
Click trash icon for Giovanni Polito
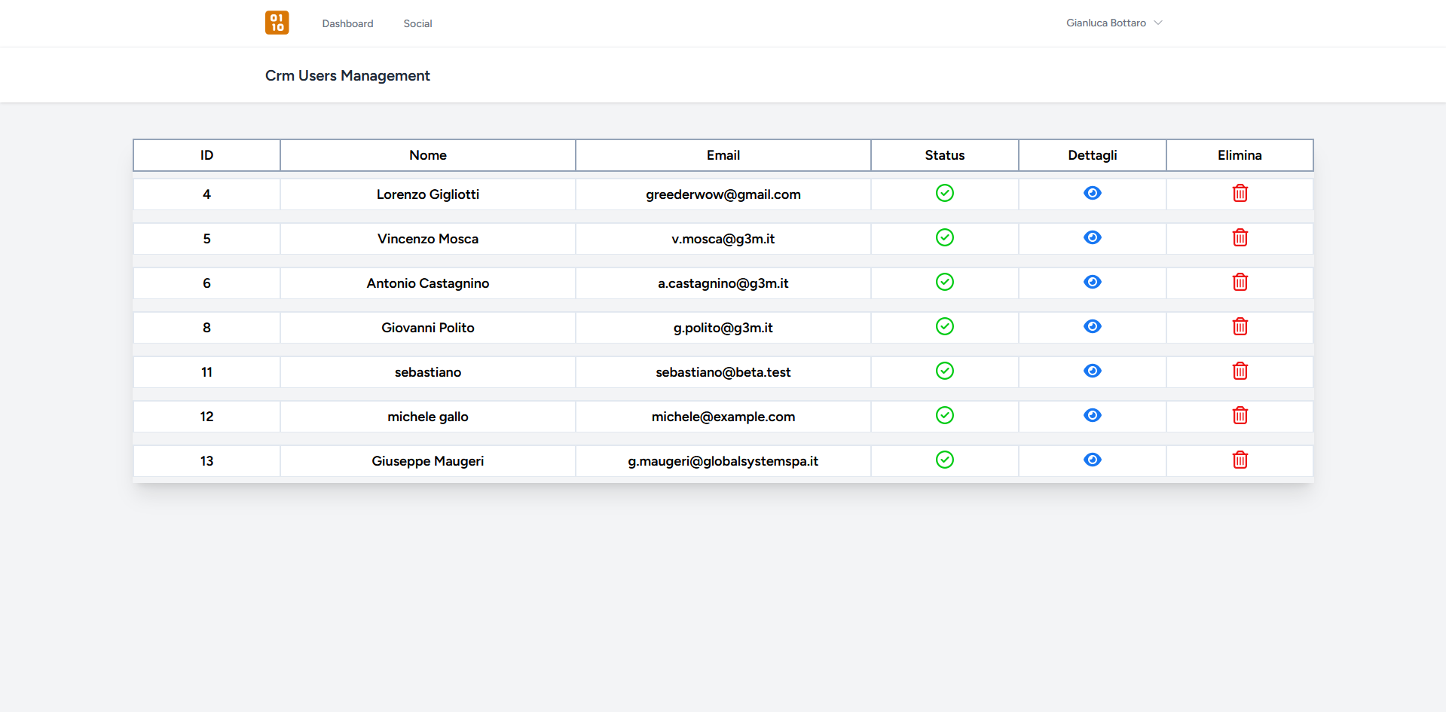click(1240, 327)
